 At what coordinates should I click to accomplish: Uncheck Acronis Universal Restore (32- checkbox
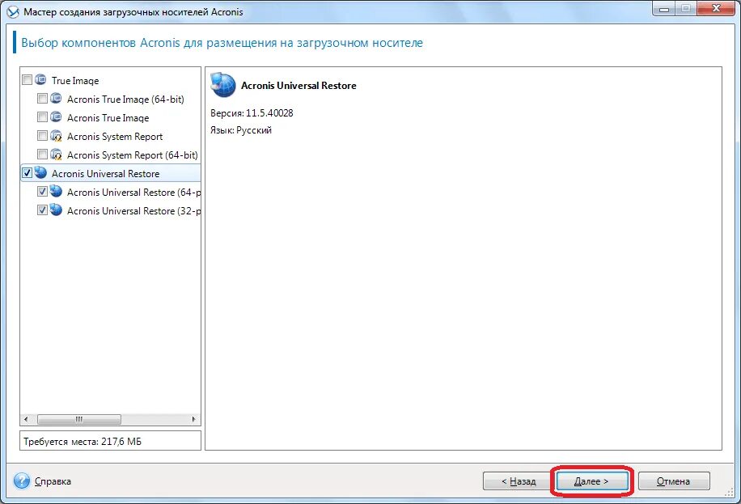(43, 210)
